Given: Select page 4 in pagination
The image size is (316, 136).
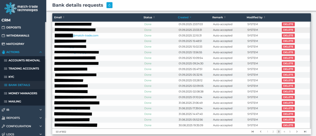Looking at the screenshot, I should [284, 132].
